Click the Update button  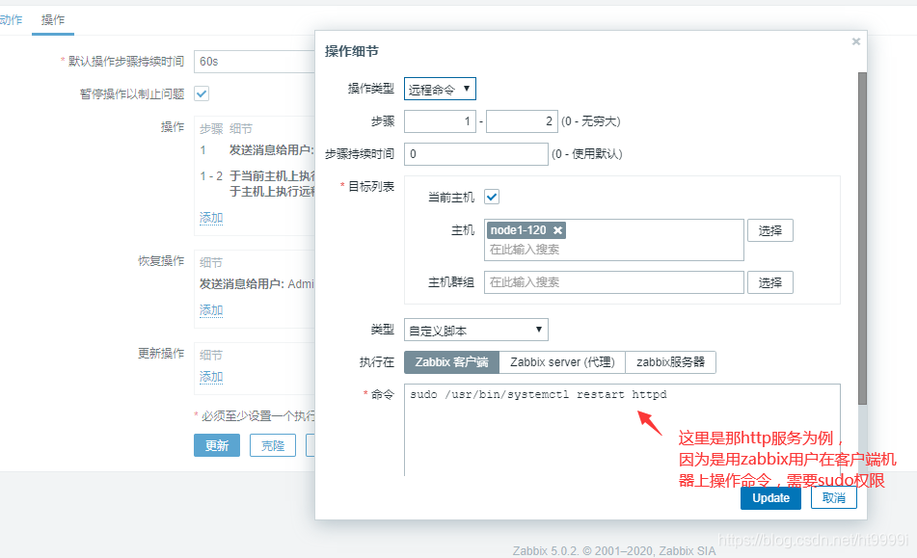(770, 498)
